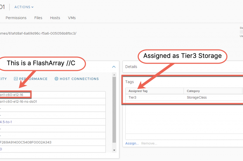The width and height of the screenshot is (243, 161).
Task: Click the Performance chart icon
Action: (16, 79)
